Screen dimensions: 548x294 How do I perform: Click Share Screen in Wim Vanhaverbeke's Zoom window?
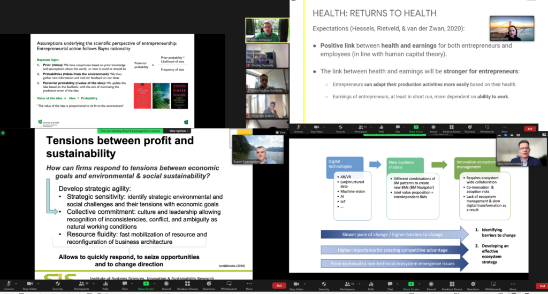click(411, 285)
